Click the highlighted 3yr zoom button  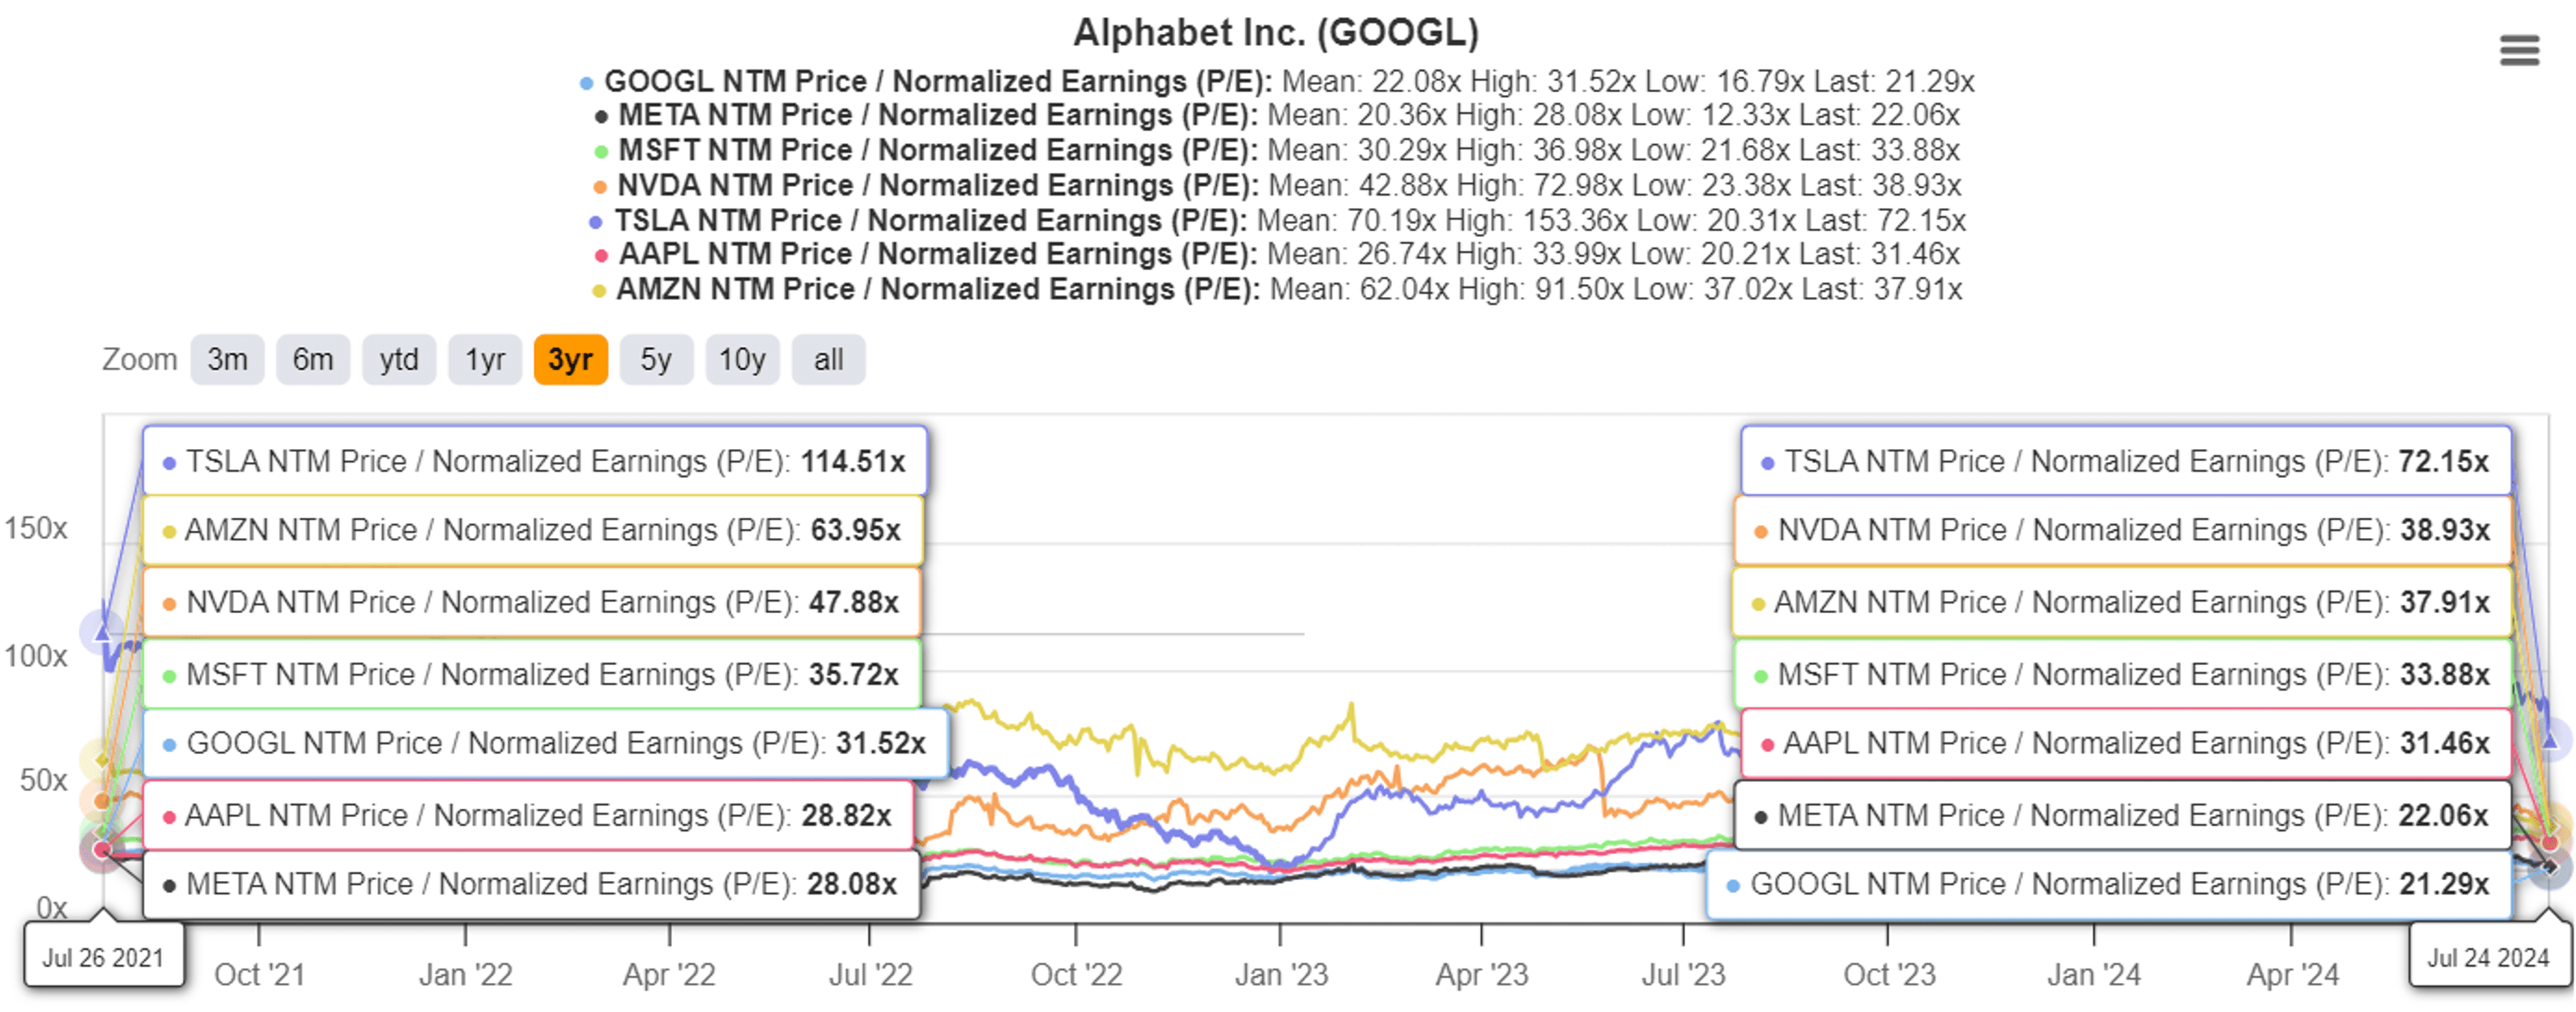(570, 360)
